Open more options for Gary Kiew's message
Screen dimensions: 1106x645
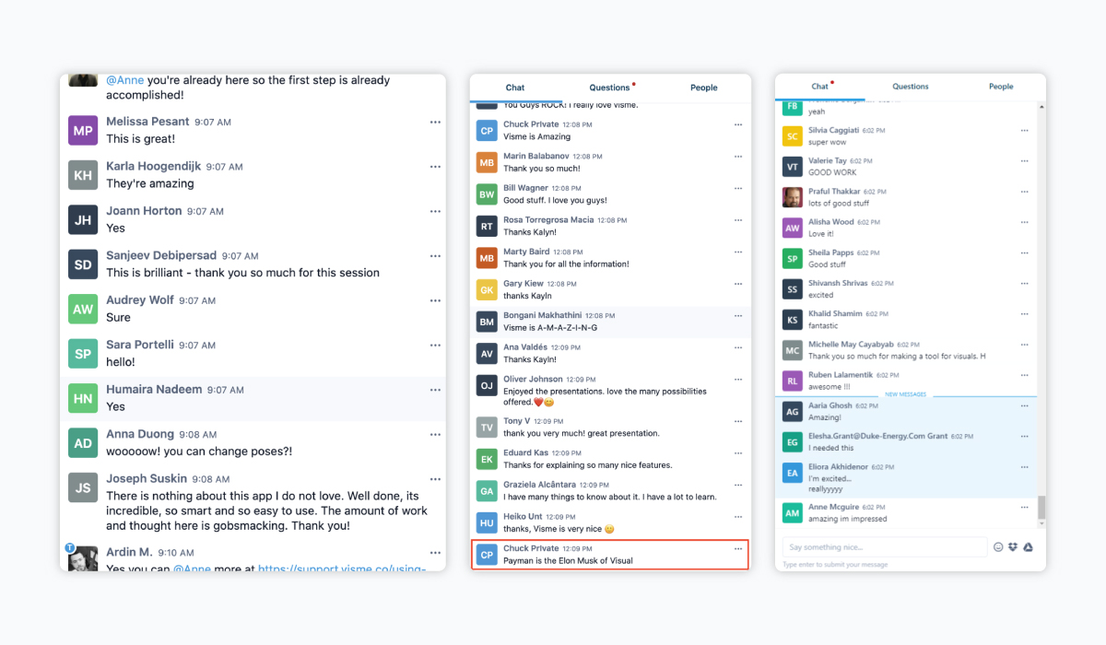(x=737, y=284)
